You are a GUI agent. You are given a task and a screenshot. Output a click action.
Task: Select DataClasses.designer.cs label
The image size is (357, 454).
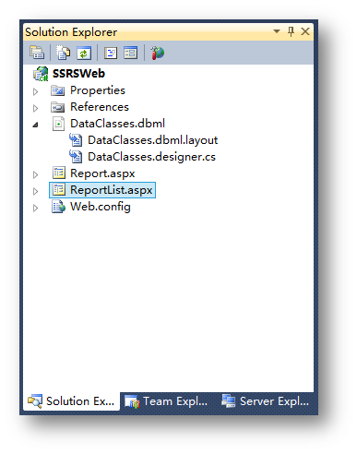[x=151, y=157]
